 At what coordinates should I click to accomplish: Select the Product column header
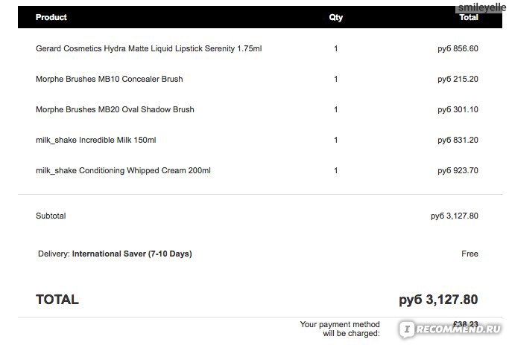(51, 17)
